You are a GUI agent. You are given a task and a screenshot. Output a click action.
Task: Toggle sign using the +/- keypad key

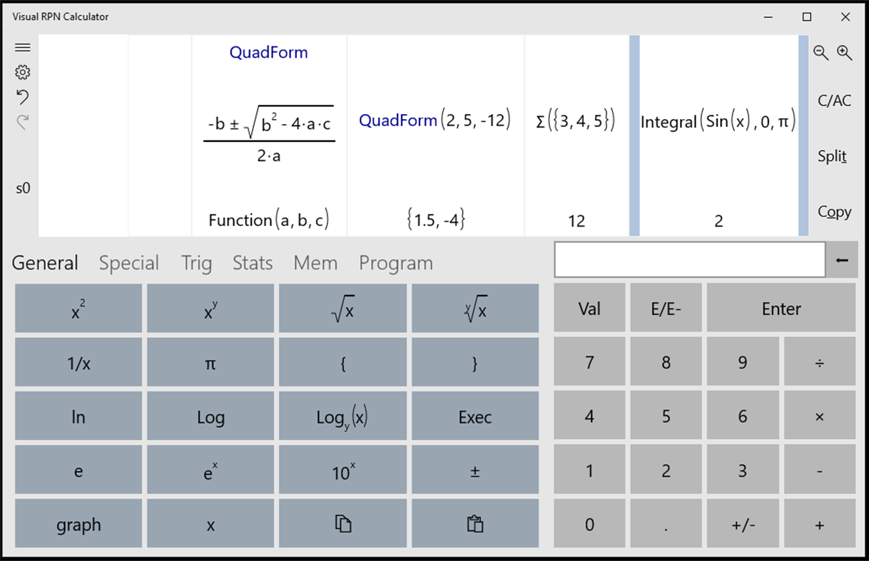[743, 524]
